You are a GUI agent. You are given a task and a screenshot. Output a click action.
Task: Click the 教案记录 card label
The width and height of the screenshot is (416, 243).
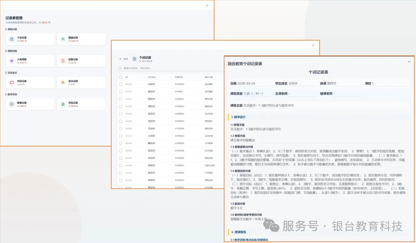click(x=22, y=103)
